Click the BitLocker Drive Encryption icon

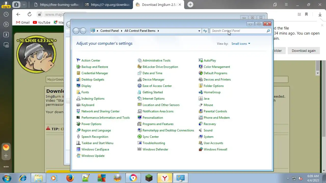pos(140,67)
